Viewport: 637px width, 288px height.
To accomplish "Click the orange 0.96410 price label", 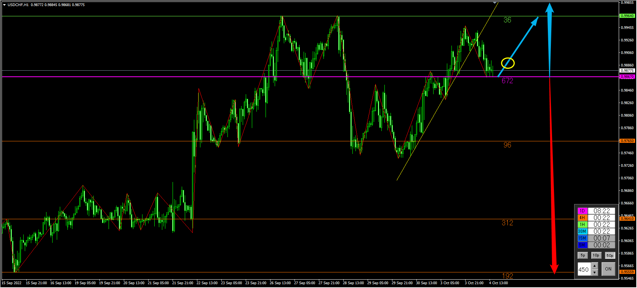I will pyautogui.click(x=627, y=219).
